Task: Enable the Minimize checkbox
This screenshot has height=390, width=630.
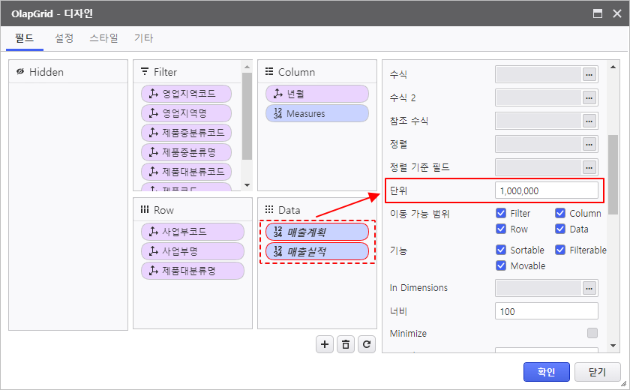Action: [x=592, y=333]
